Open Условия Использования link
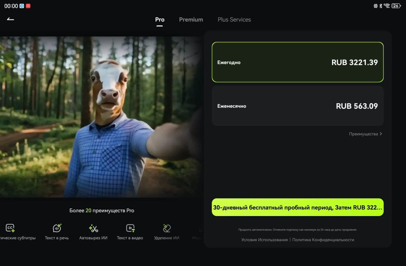The width and height of the screenshot is (406, 266). click(x=264, y=240)
